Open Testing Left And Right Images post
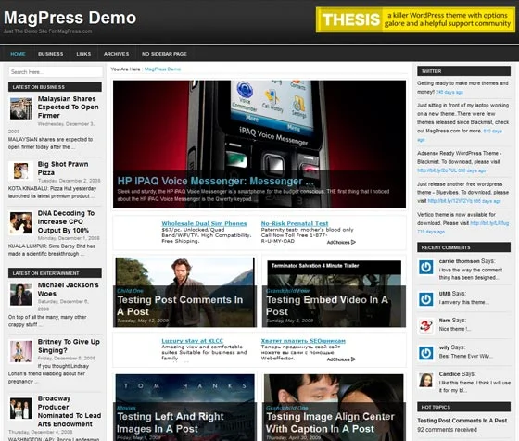 [171, 422]
